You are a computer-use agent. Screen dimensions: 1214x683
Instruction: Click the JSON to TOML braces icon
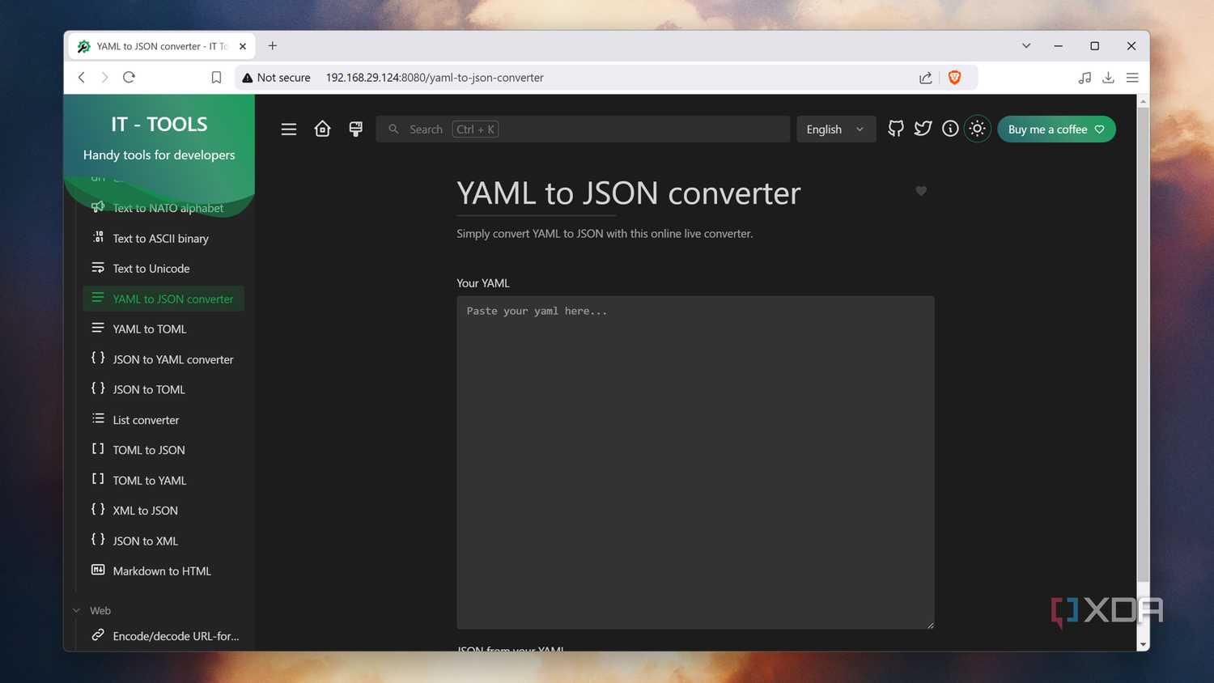coord(98,388)
